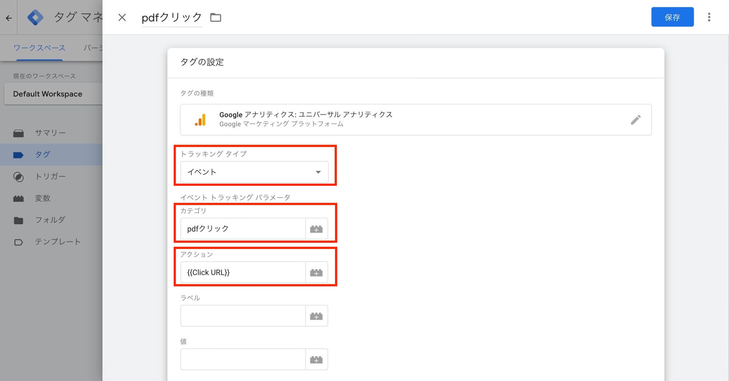
Task: Open フォルダ in sidebar
Action: (x=51, y=220)
